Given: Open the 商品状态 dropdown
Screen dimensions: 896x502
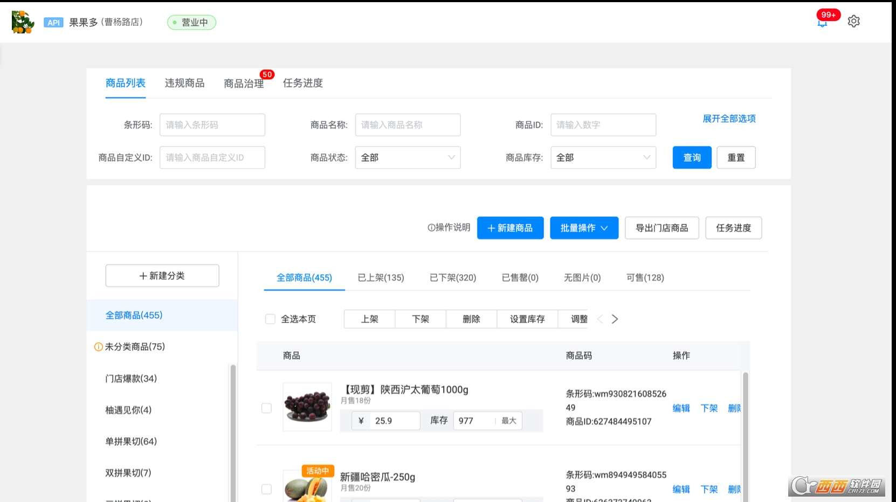Looking at the screenshot, I should coord(408,157).
